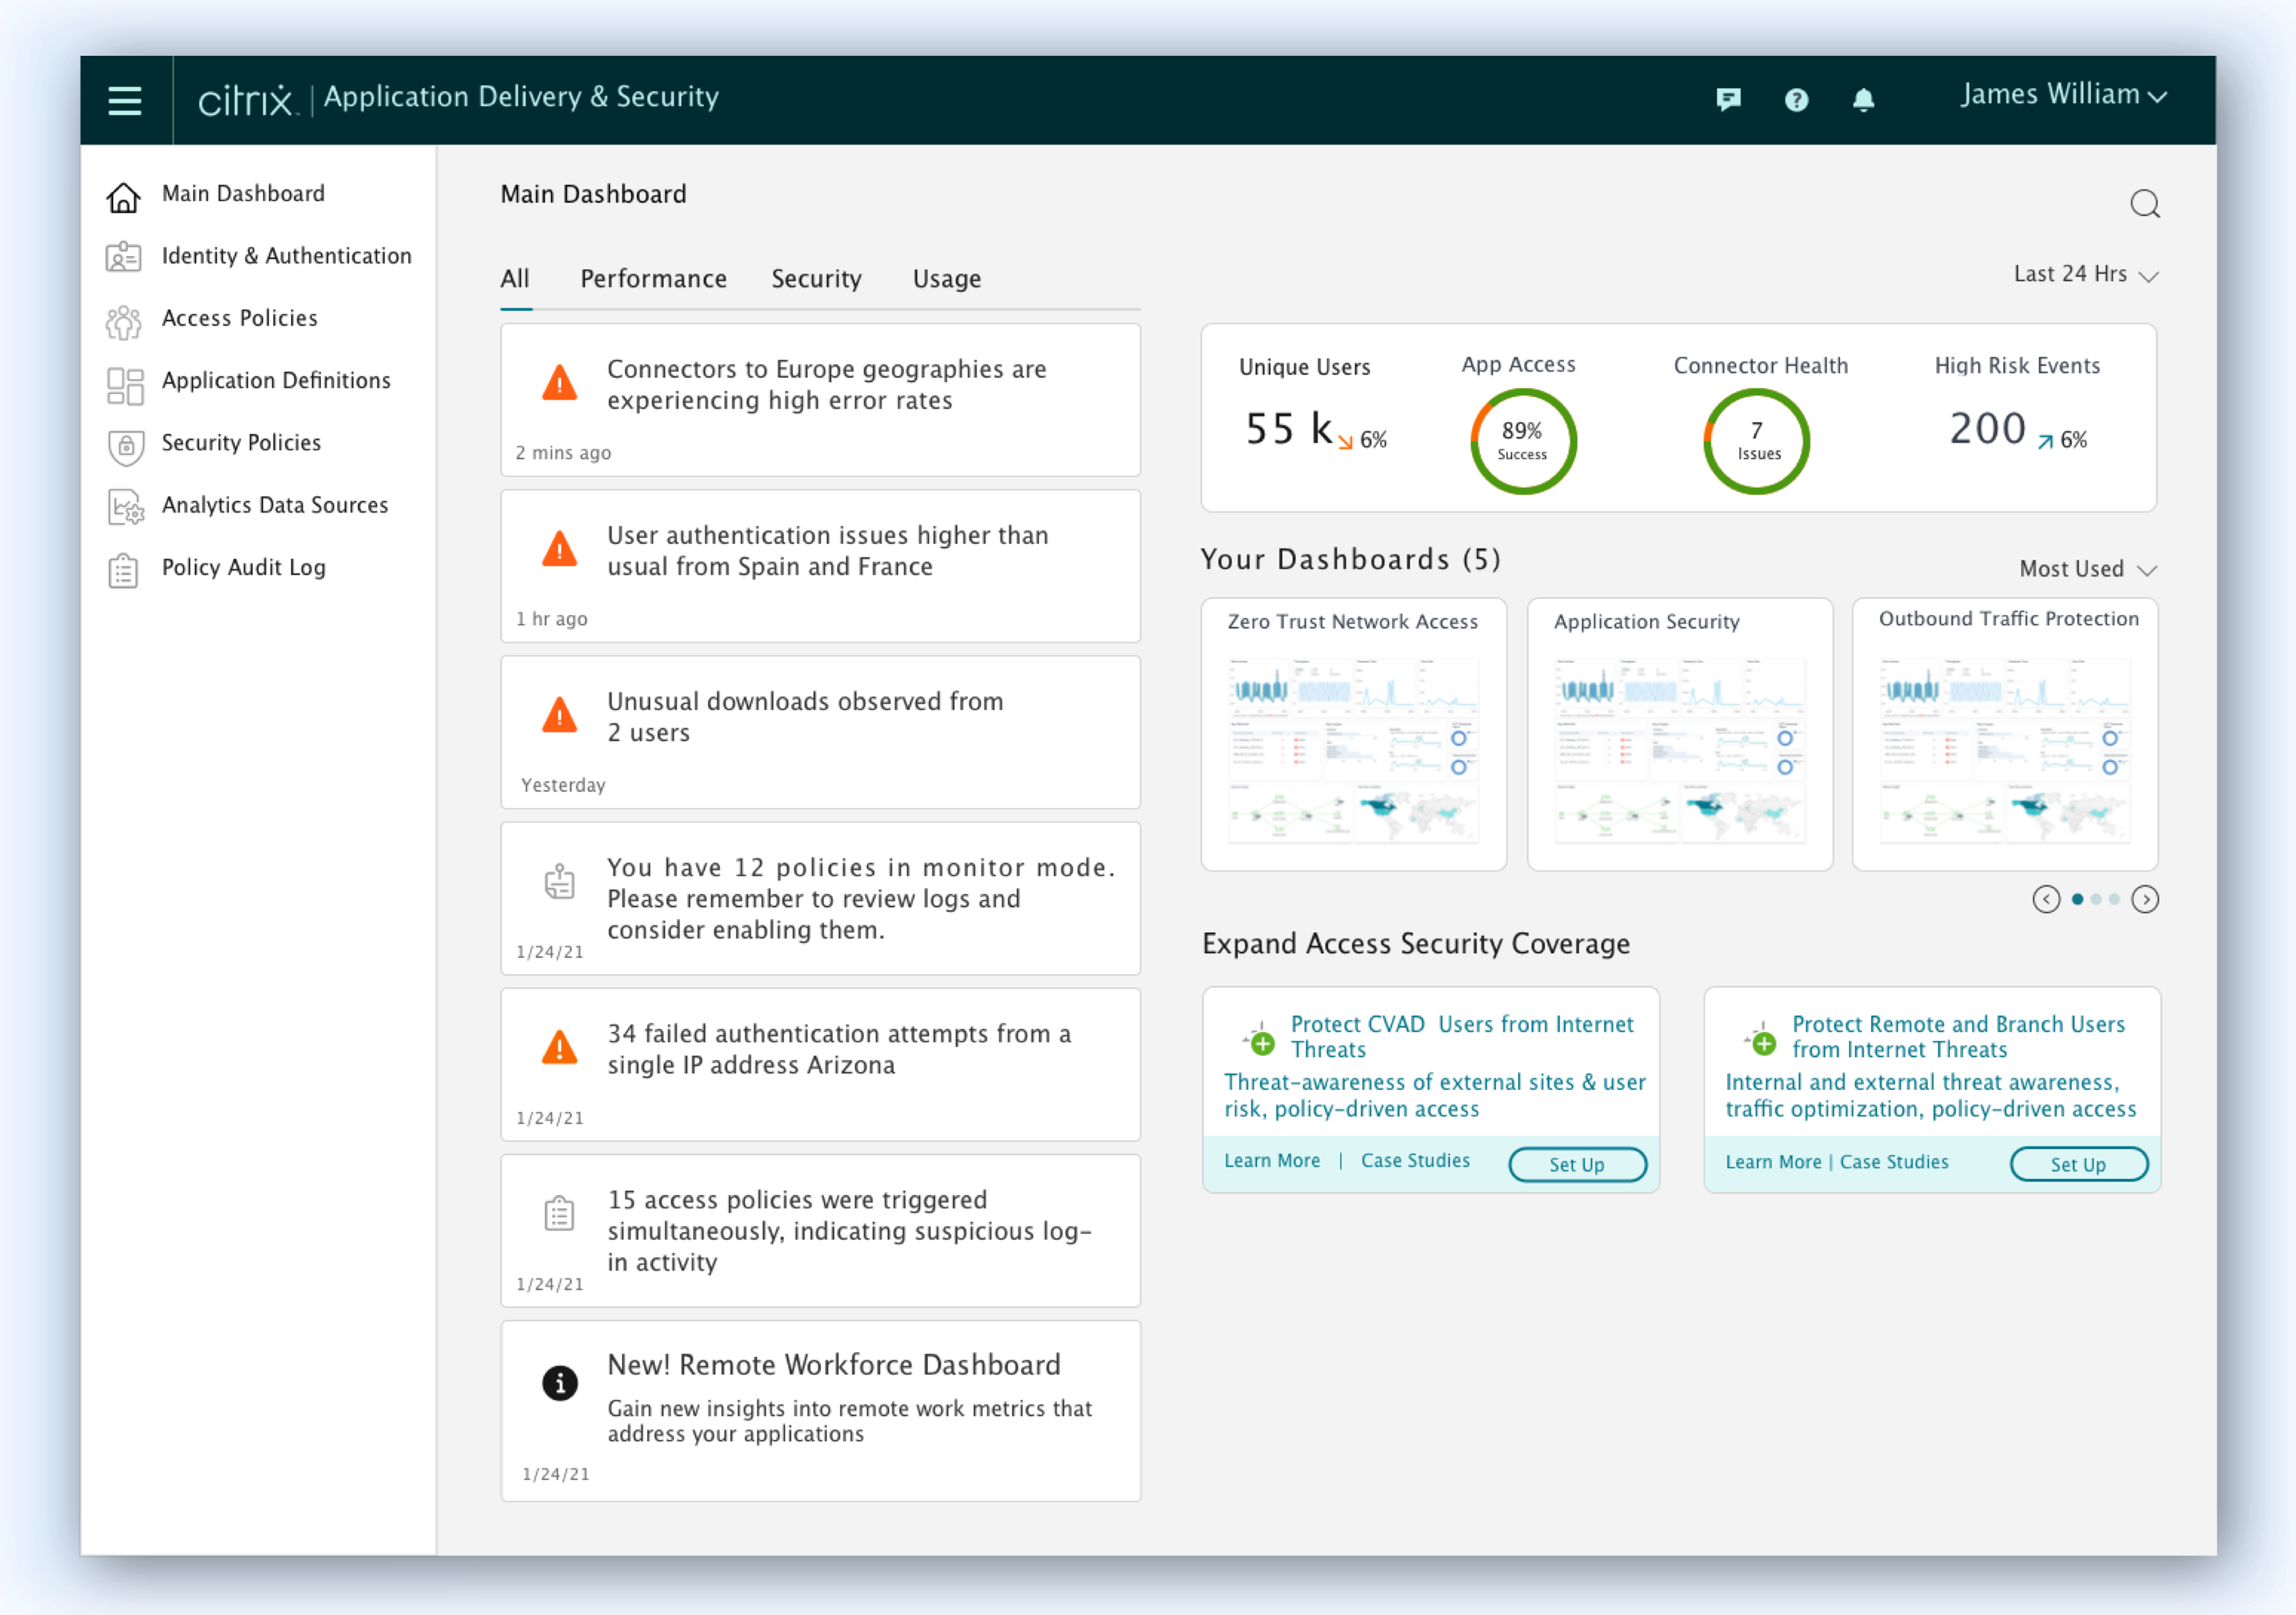This screenshot has height=1615, width=2296.
Task: Open Policy Audit Log in sidebar
Action: pyautogui.click(x=243, y=568)
